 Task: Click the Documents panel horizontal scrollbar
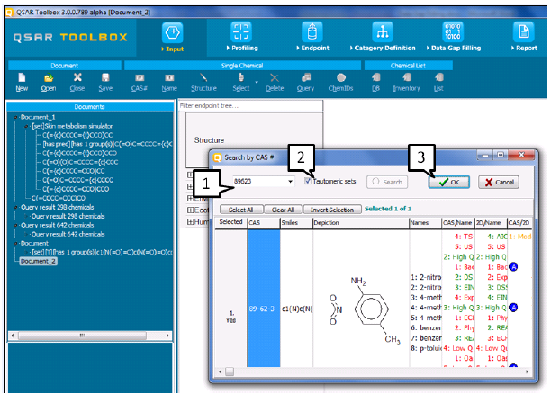pyautogui.click(x=90, y=336)
